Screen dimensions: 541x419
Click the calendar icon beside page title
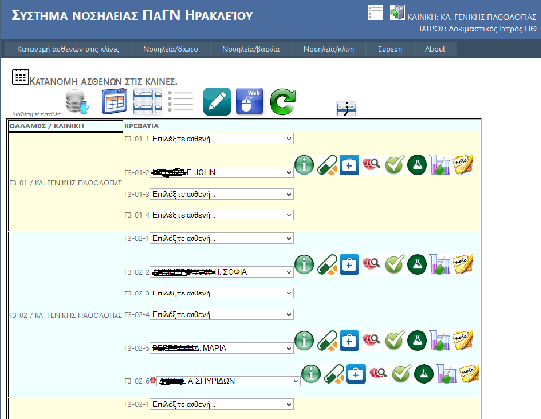[20, 77]
